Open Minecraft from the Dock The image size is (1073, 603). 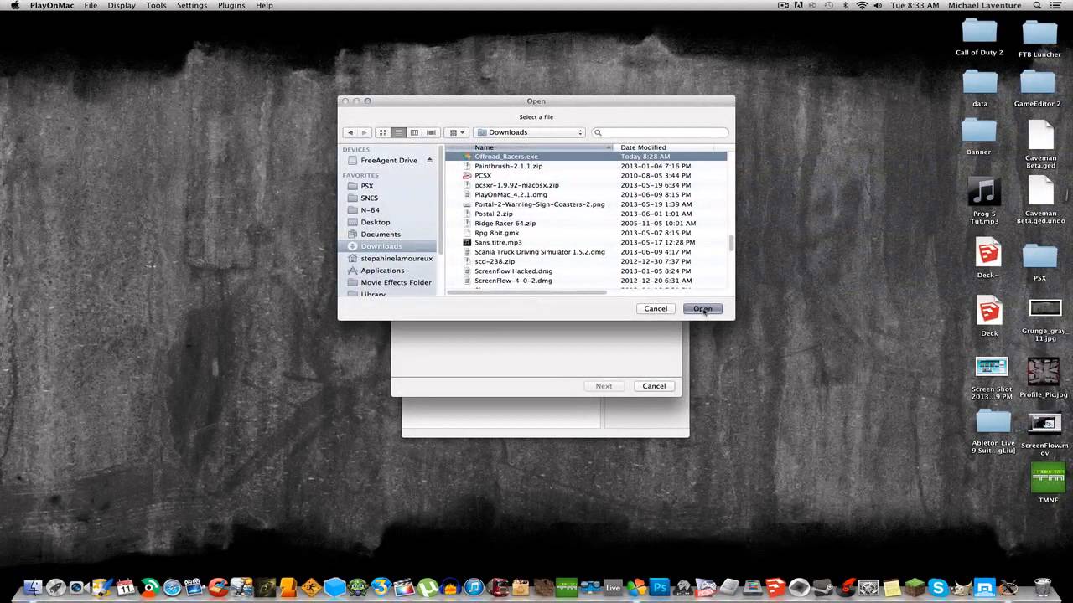coord(915,586)
